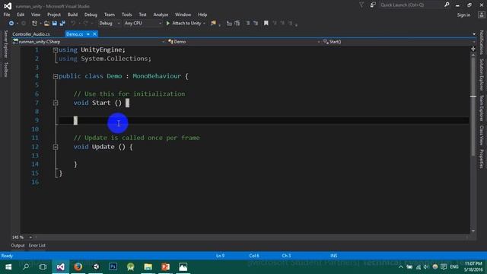Click the Undo arrow icon

73,24
